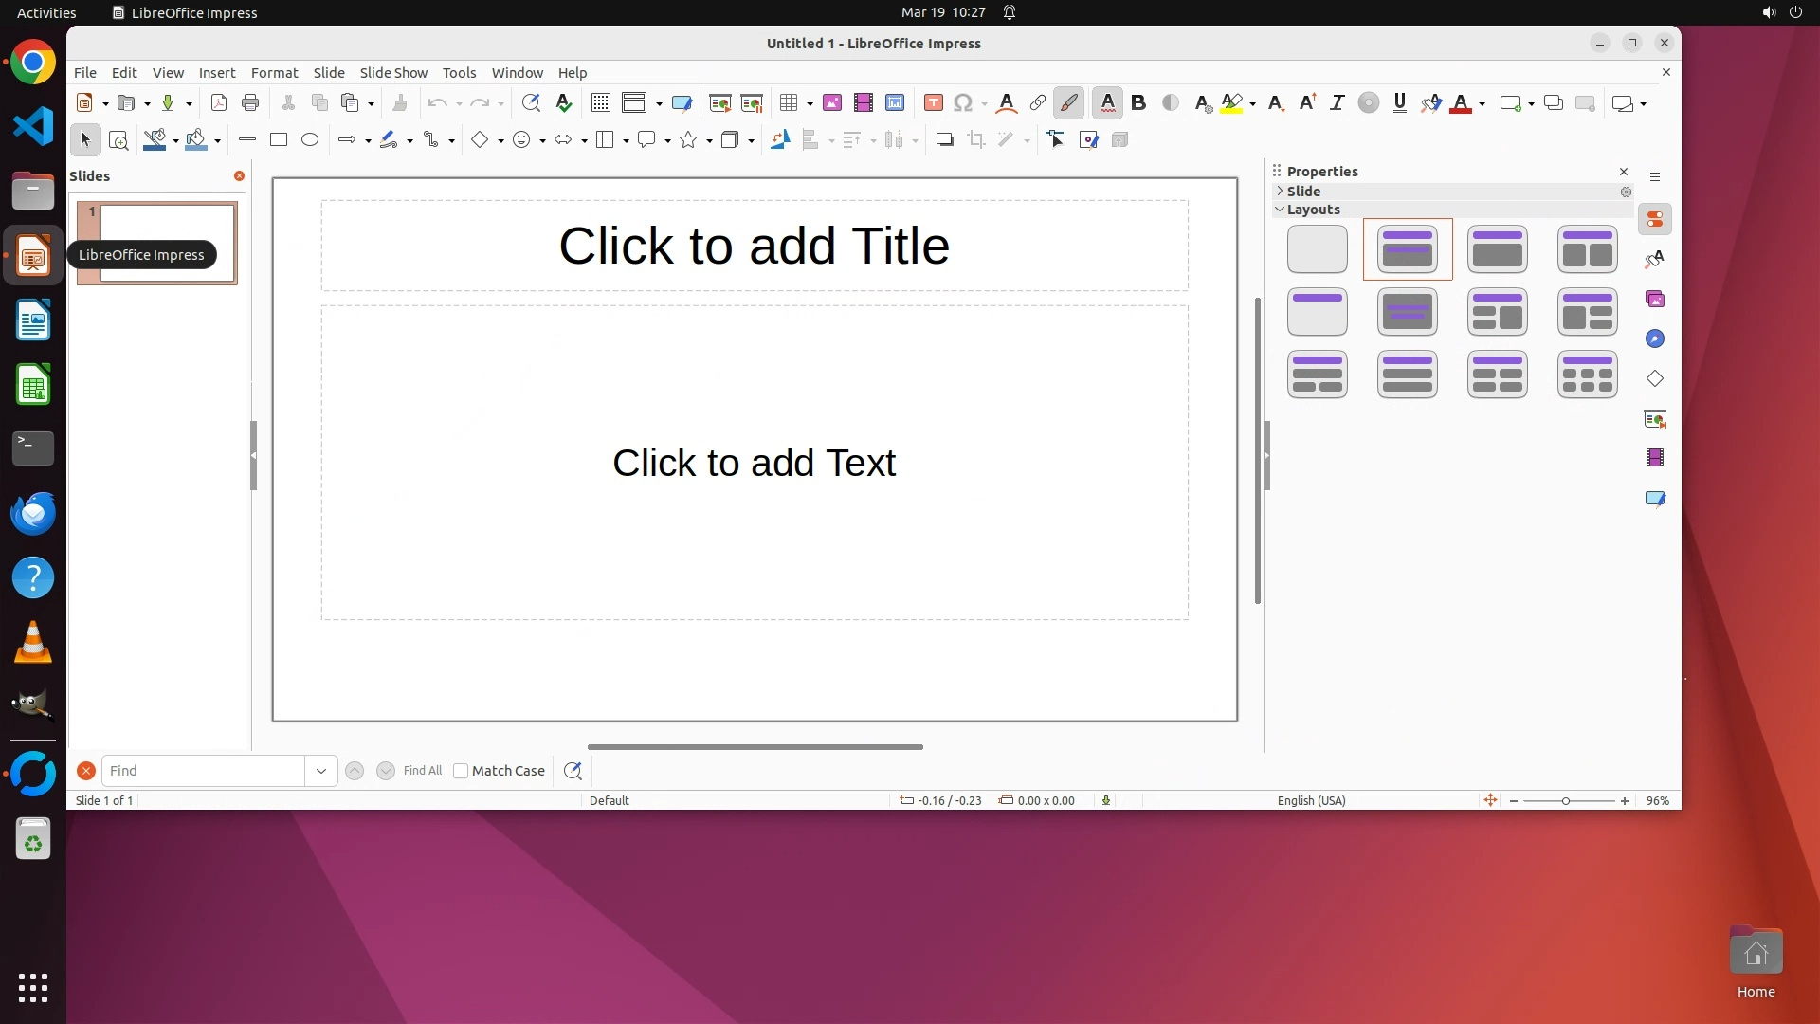The height and width of the screenshot is (1024, 1820).
Task: Collapse the Layouts section
Action: [1312, 210]
